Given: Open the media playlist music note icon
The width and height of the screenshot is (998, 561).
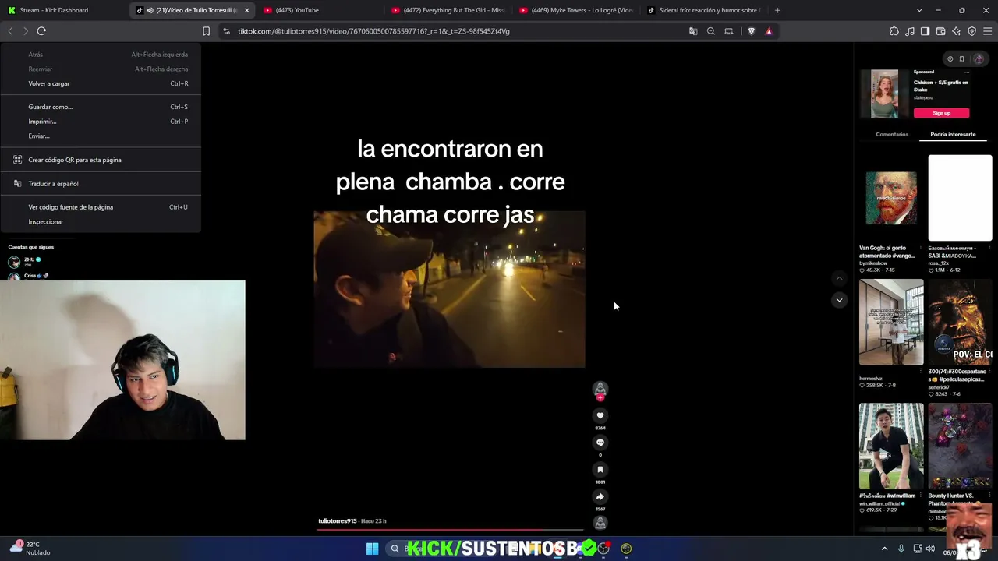Looking at the screenshot, I should tap(910, 31).
